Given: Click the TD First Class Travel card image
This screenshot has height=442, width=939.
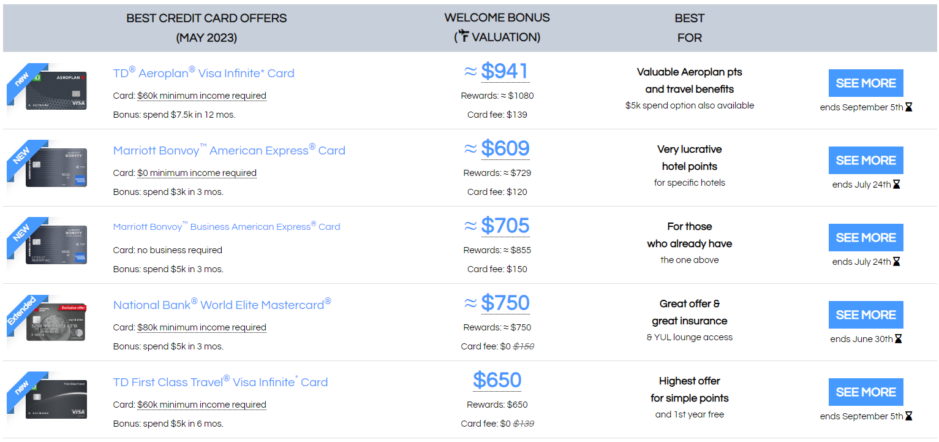Looking at the screenshot, I should pyautogui.click(x=56, y=400).
